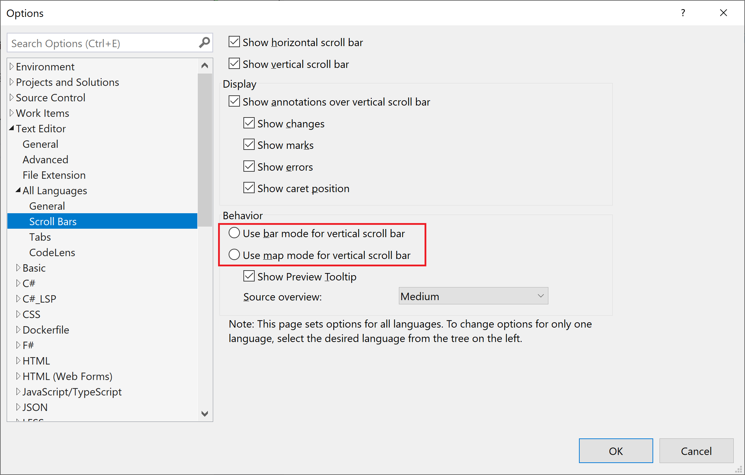745x475 pixels.
Task: Click the search magnifier icon
Action: click(204, 43)
